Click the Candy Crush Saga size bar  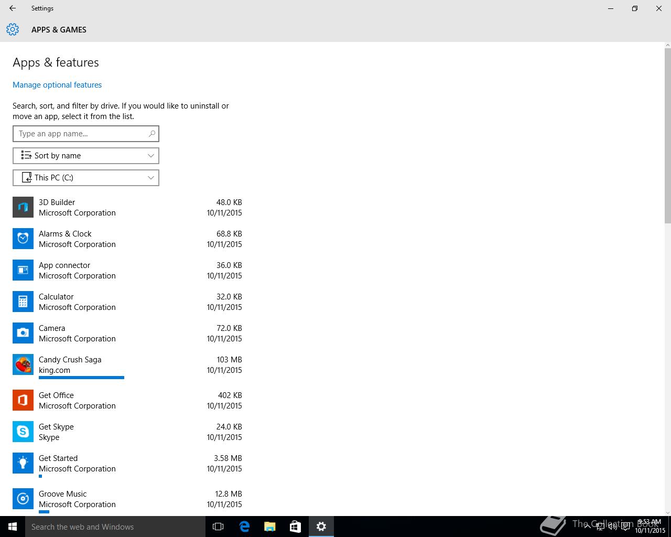click(x=81, y=377)
